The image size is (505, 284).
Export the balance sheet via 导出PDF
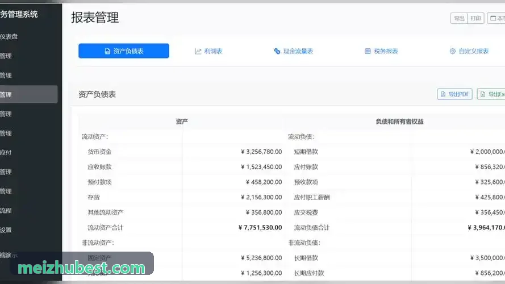coord(455,94)
